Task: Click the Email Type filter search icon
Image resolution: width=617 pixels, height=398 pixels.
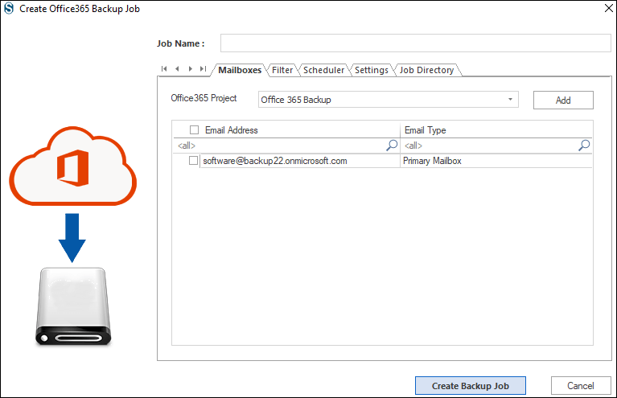Action: pyautogui.click(x=584, y=145)
